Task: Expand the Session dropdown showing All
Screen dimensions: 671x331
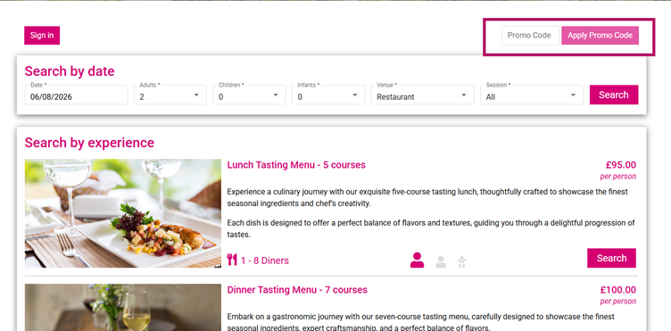Action: click(532, 95)
